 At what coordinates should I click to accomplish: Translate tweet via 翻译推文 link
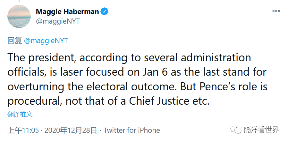(x=20, y=114)
